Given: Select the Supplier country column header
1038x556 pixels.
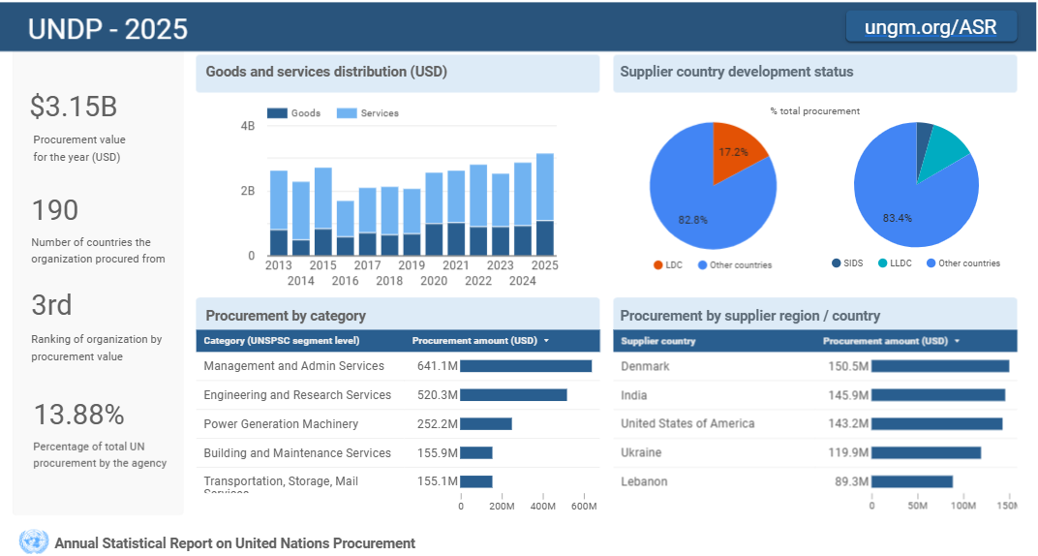Looking at the screenshot, I should pos(658,341).
